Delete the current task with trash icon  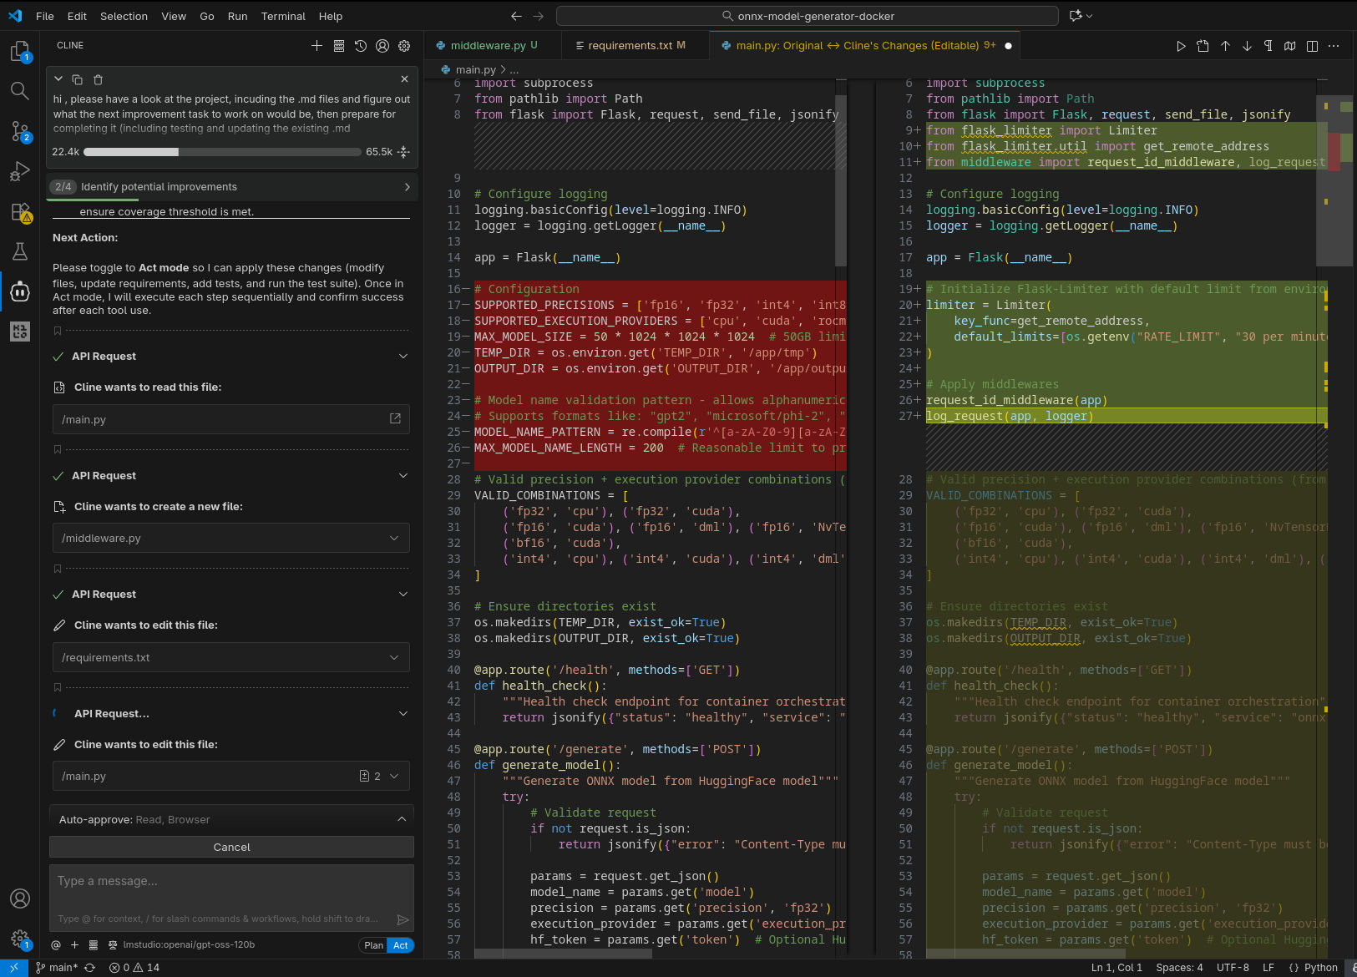pos(98,79)
